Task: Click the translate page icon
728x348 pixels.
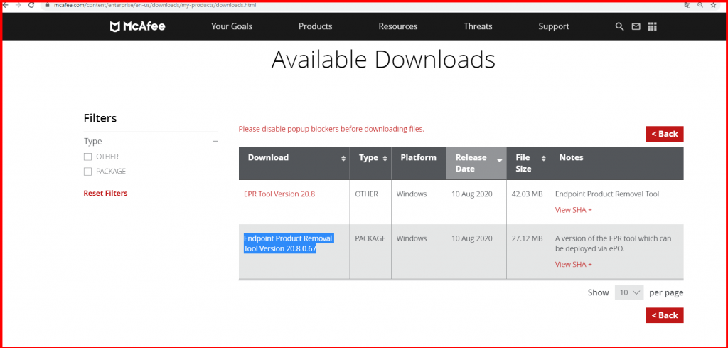Action: pos(687,5)
